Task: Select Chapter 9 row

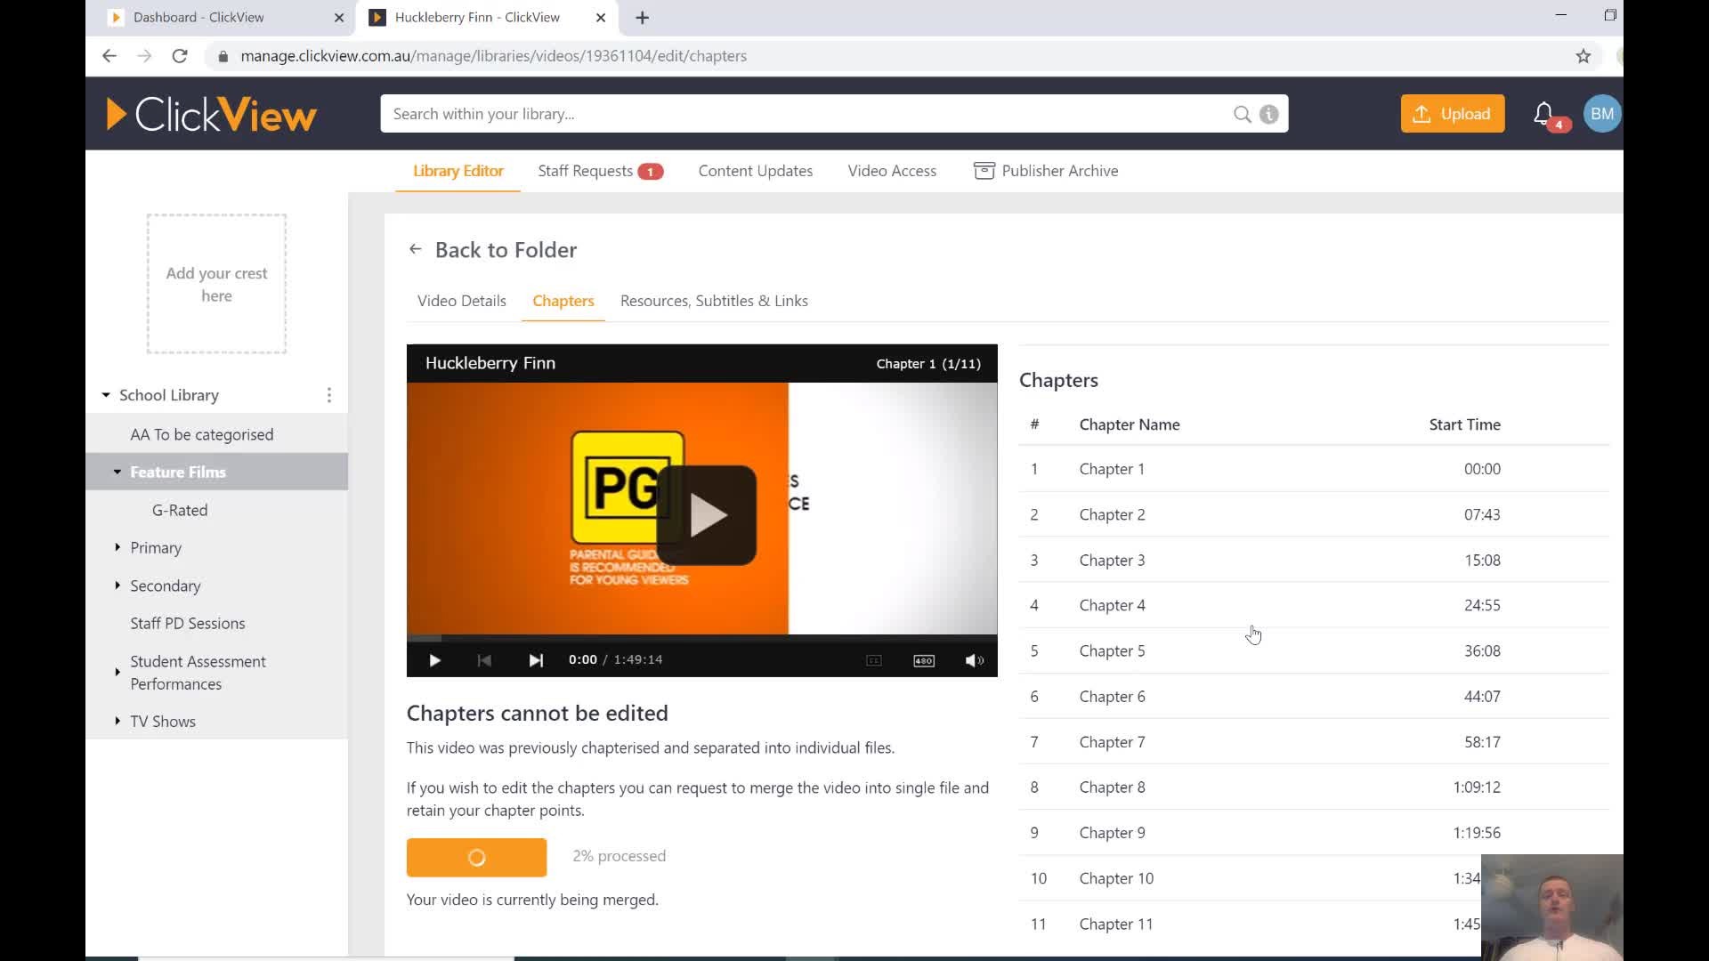Action: pos(1314,832)
